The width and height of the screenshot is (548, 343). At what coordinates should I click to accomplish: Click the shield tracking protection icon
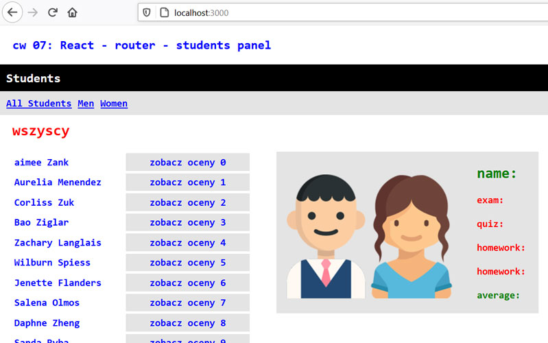click(x=146, y=12)
